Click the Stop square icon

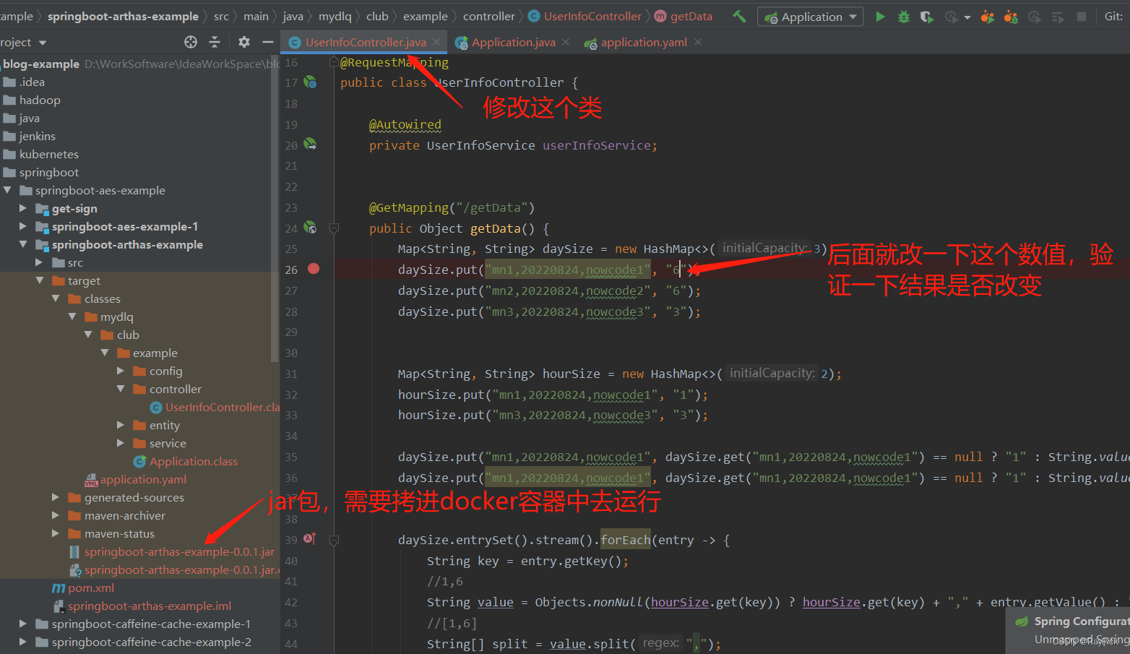(1082, 16)
